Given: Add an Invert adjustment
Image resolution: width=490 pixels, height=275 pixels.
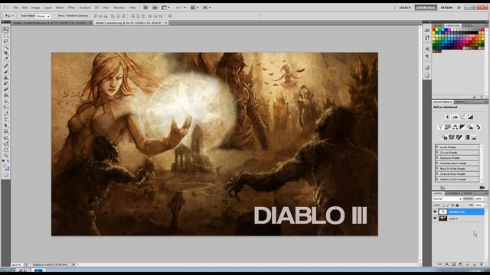Looking at the screenshot, I should click(x=444, y=137).
